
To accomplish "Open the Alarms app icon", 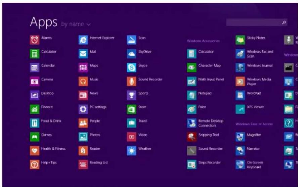I will point(35,40).
